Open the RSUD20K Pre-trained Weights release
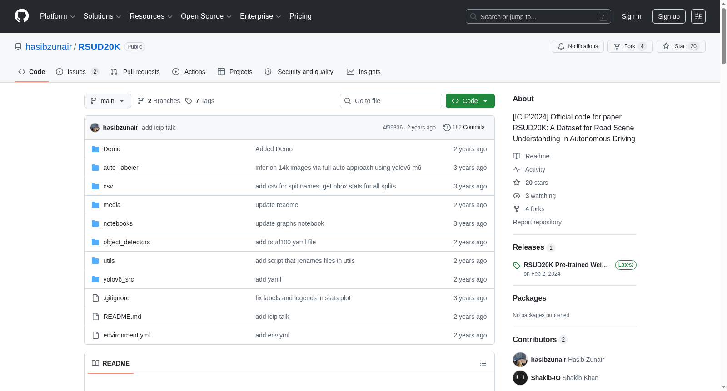Screen dimensions: 727x391 point(566,265)
